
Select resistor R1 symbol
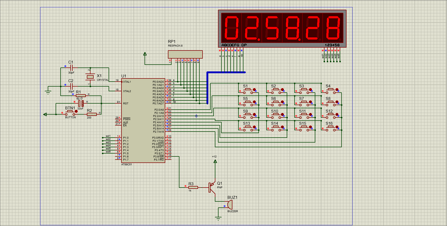click(x=81, y=96)
